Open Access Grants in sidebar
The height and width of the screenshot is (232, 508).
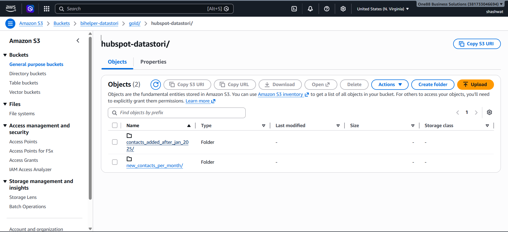tap(24, 160)
